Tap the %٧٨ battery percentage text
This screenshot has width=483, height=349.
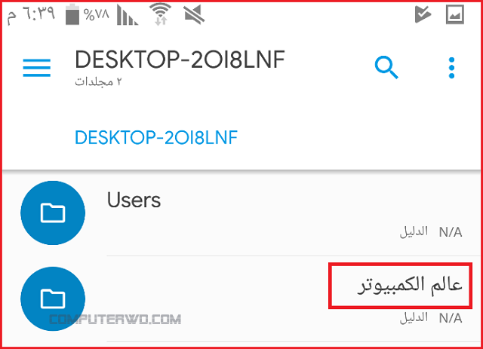click(x=96, y=14)
